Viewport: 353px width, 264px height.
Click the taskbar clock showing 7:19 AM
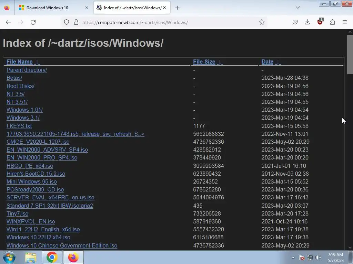click(335, 257)
